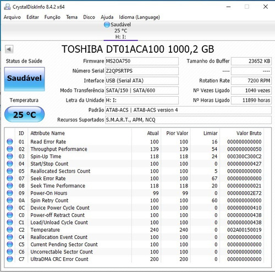Image resolution: width=275 pixels, height=272 pixels.
Task: Click the Pior Valor column header
Action: click(177, 133)
